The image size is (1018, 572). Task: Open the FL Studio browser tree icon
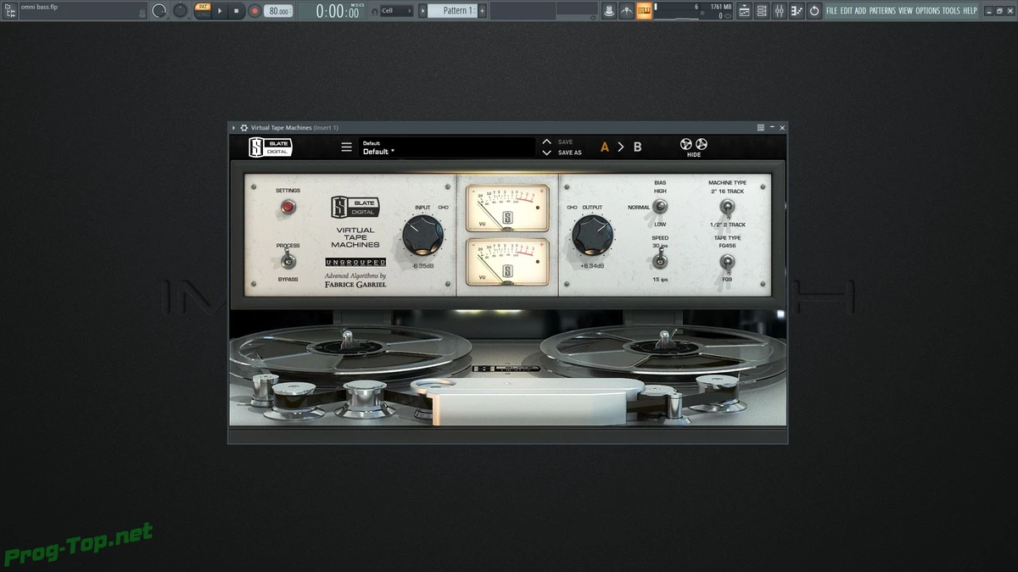pos(10,11)
